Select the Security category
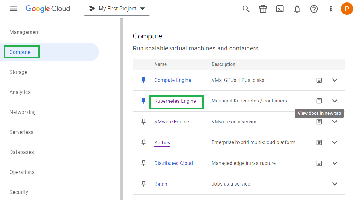This screenshot has width=355, height=200. (x=19, y=192)
